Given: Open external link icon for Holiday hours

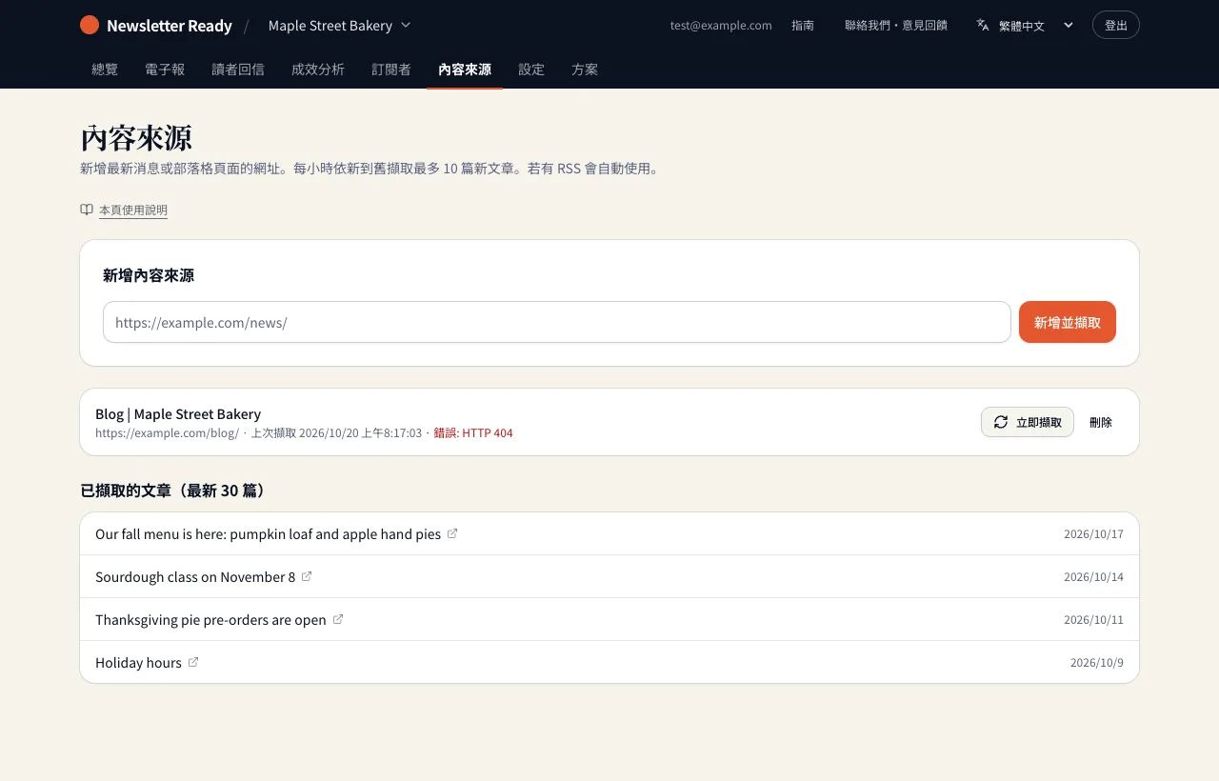Looking at the screenshot, I should coord(193,662).
